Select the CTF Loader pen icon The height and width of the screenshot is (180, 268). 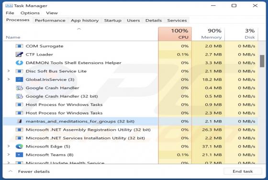coord(19,55)
